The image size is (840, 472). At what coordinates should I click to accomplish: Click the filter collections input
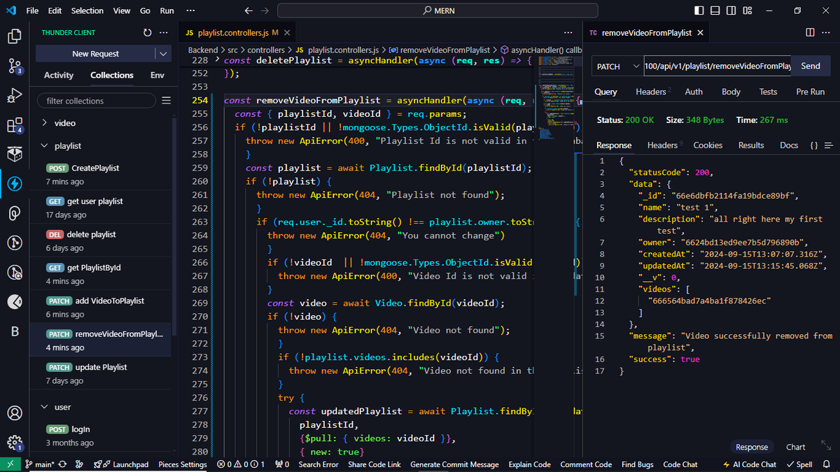pos(97,101)
